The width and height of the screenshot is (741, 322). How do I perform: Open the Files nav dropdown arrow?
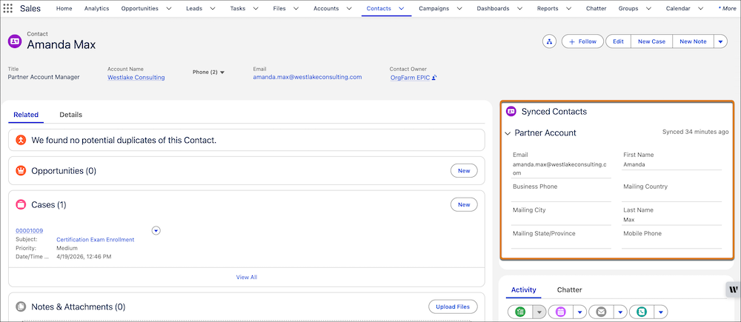(296, 8)
